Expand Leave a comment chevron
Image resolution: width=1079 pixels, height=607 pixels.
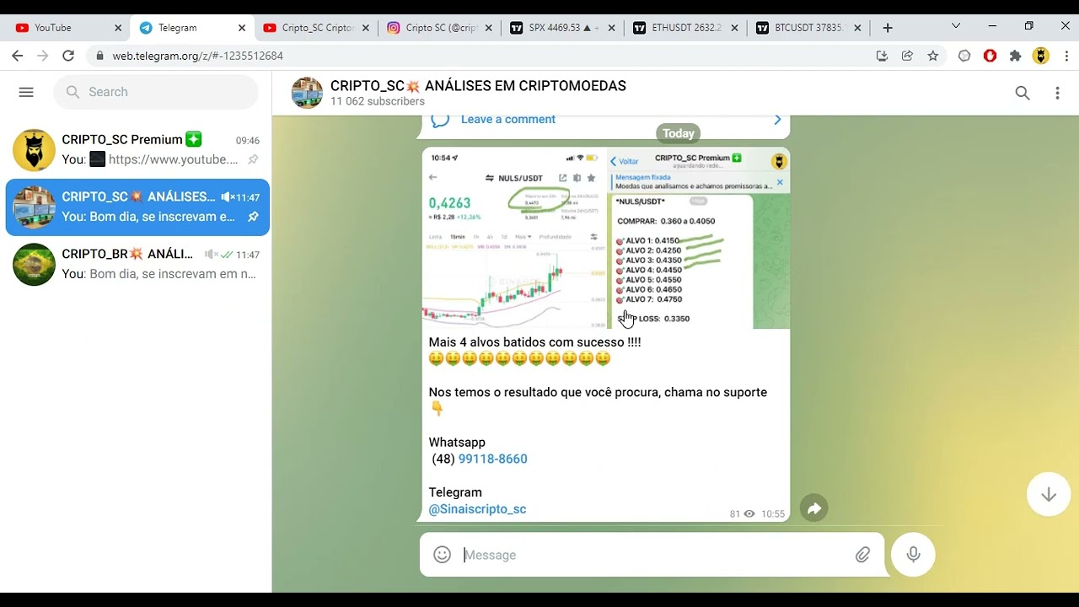click(777, 120)
